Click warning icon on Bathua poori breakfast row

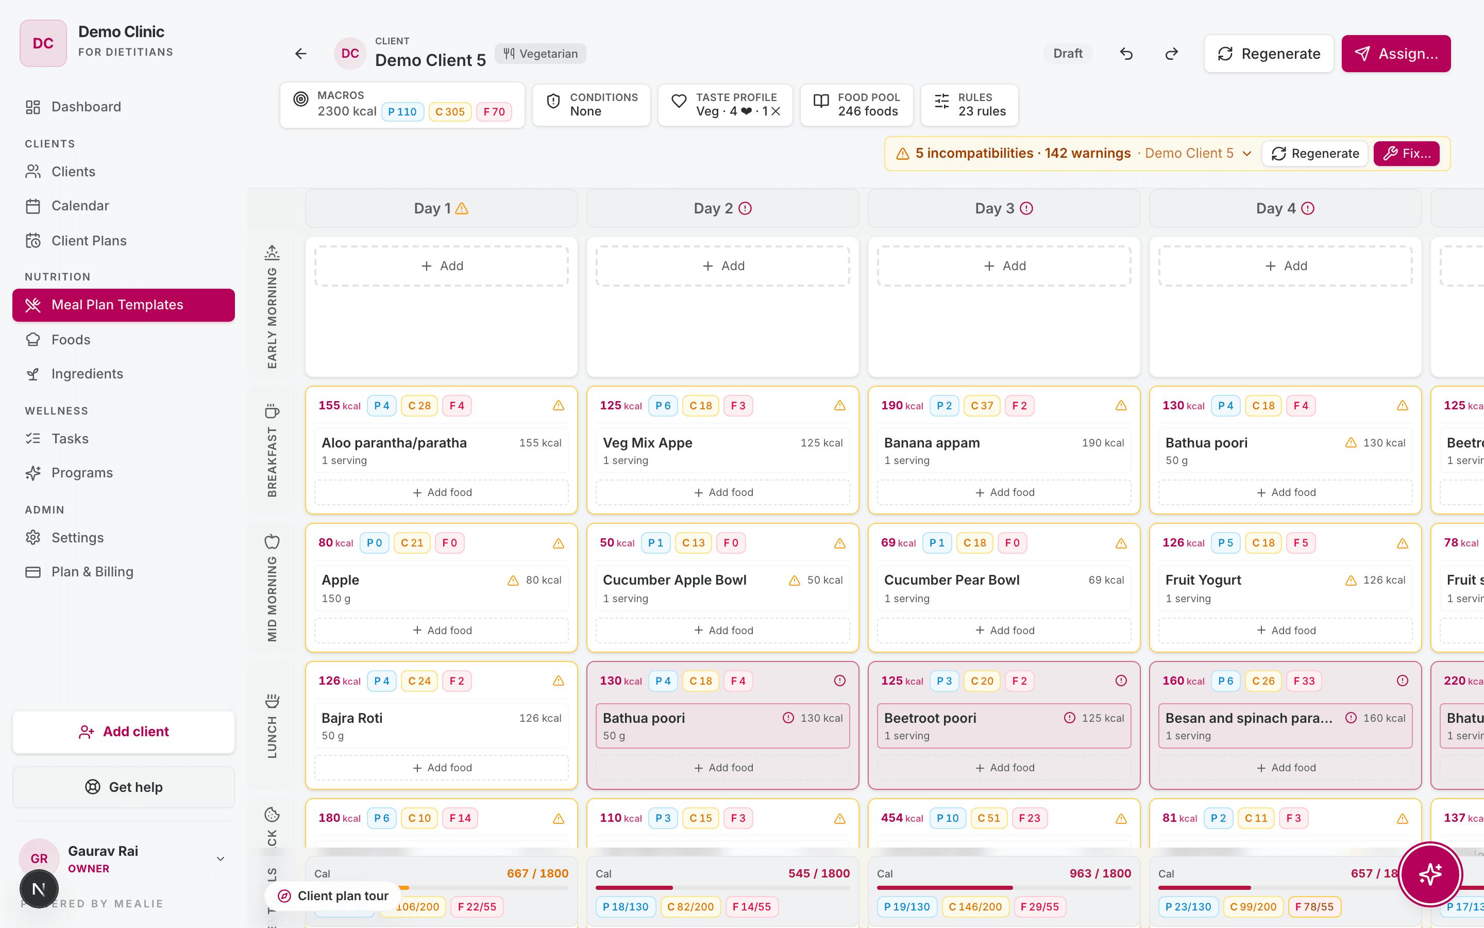(x=1351, y=442)
